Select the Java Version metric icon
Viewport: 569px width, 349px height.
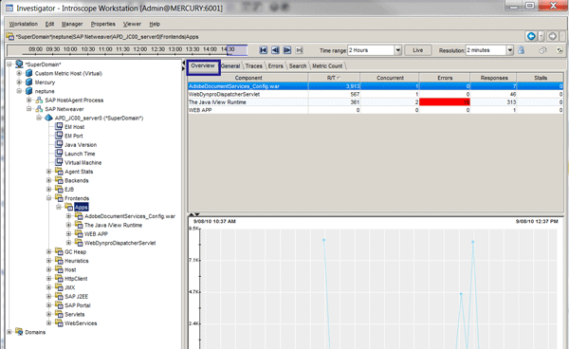click(59, 144)
